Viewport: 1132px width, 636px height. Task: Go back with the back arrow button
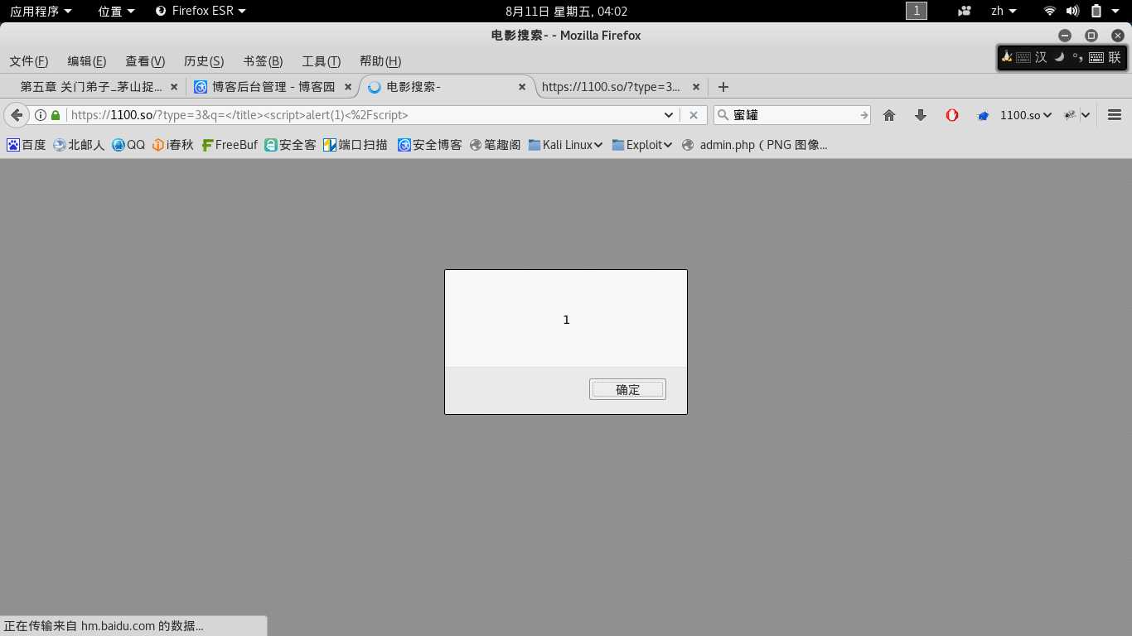(16, 115)
